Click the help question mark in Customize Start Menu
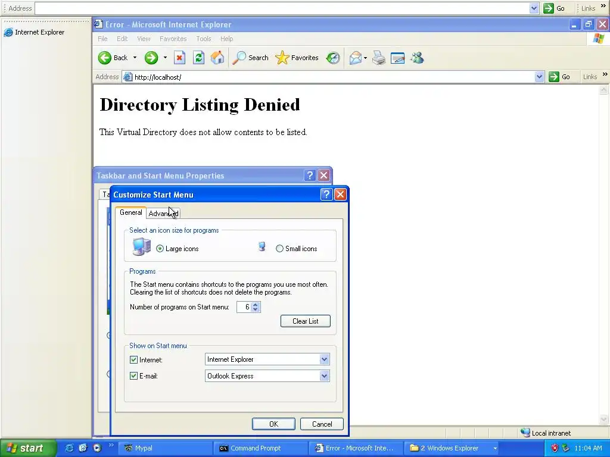This screenshot has height=457, width=610. 326,195
